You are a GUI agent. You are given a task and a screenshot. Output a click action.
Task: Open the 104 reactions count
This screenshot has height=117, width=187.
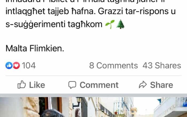tap(29, 66)
